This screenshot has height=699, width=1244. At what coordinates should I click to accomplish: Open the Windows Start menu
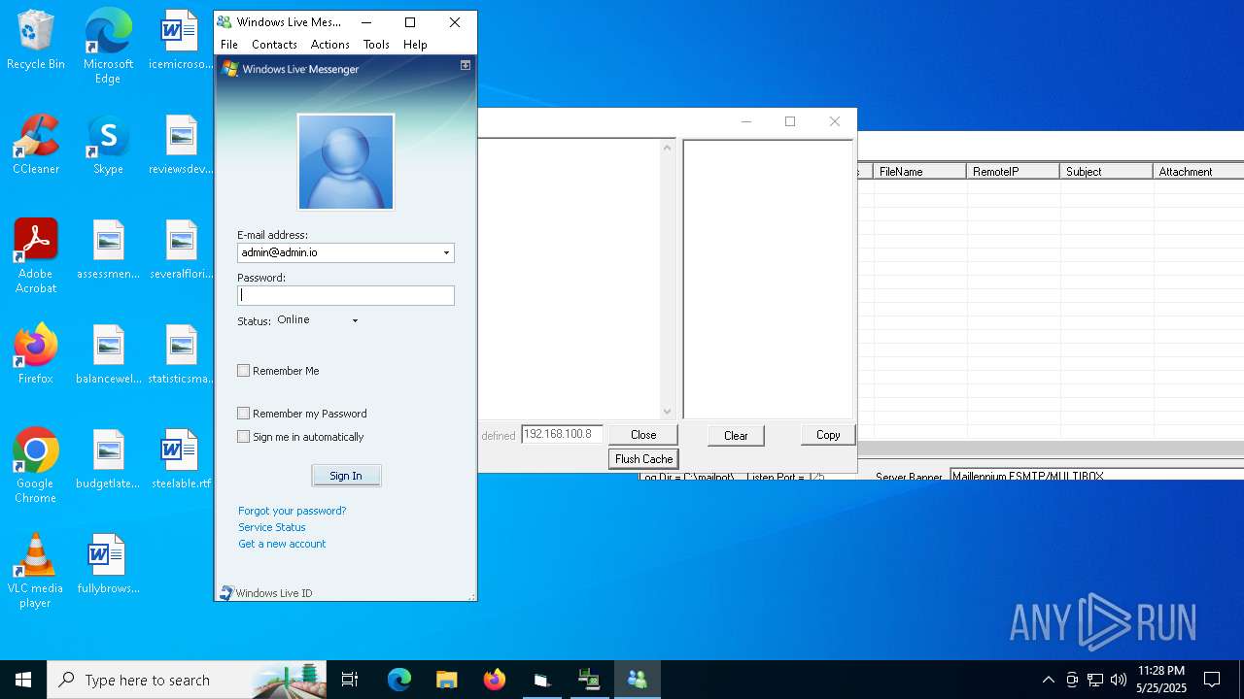(23, 680)
